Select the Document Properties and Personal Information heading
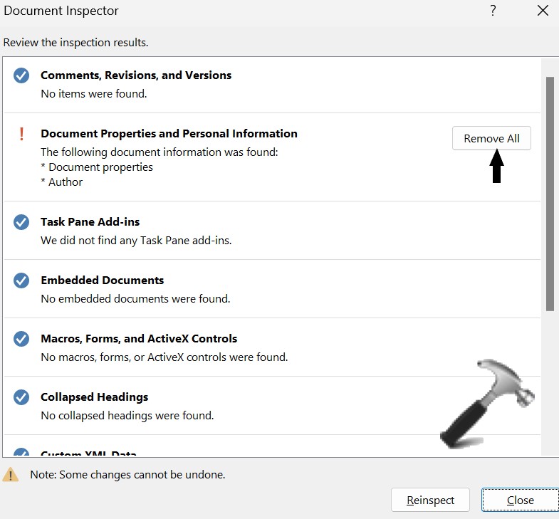The width and height of the screenshot is (559, 519). [169, 134]
